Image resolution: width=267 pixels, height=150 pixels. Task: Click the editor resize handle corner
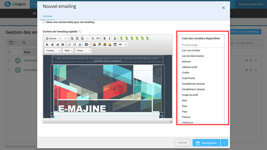[171, 121]
